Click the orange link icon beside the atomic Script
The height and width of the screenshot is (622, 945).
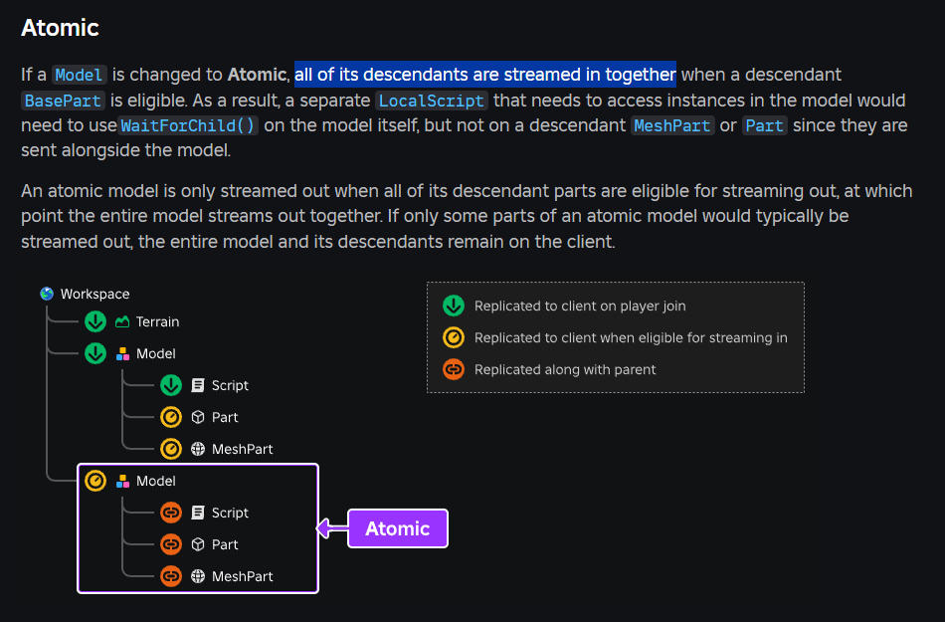click(x=171, y=513)
